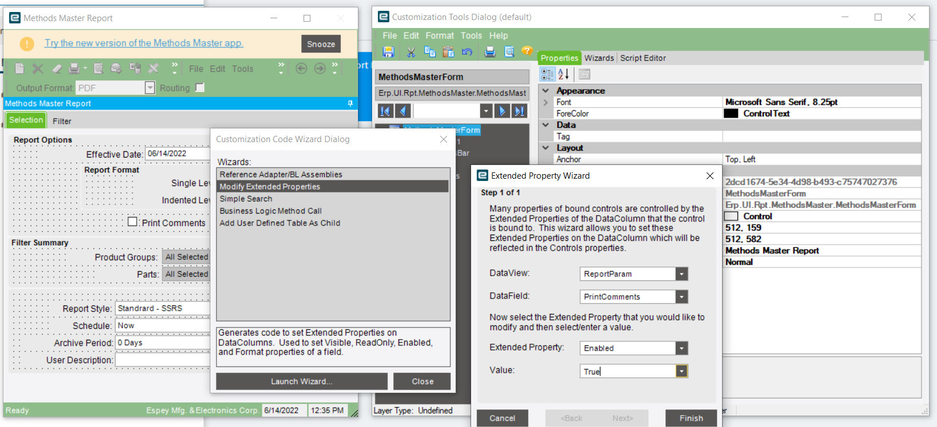Select the Selection tab in Methods Master Report

(x=26, y=120)
